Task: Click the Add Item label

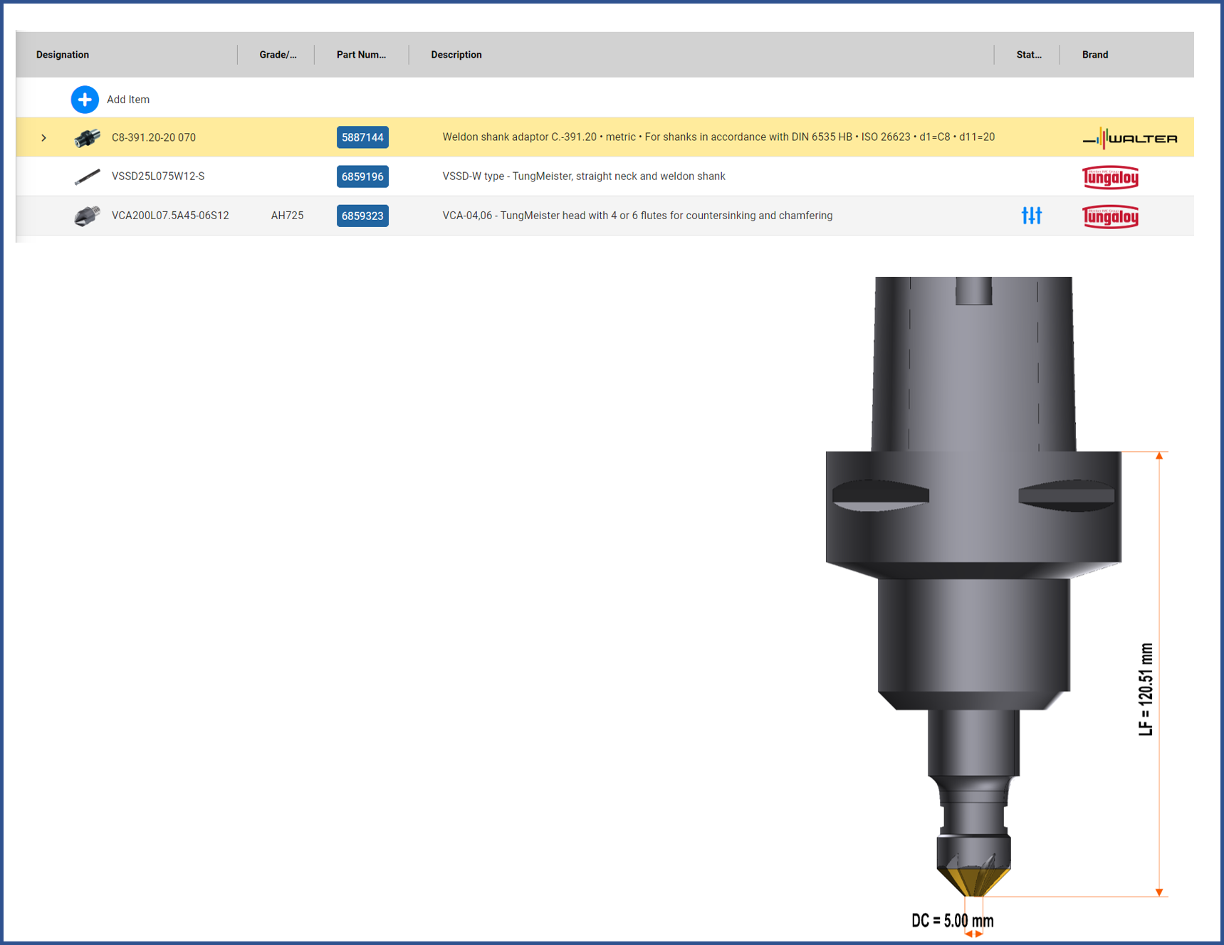Action: click(x=128, y=100)
